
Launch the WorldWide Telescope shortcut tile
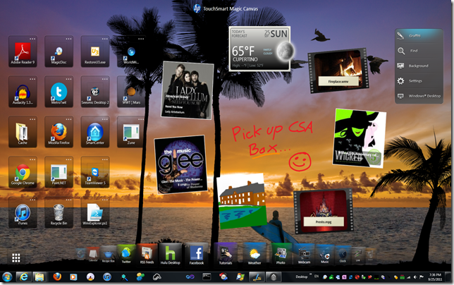pyautogui.click(x=131, y=51)
